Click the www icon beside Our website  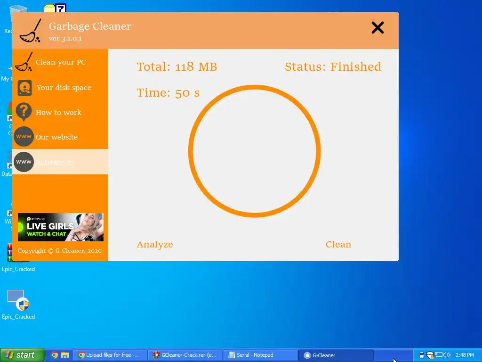pos(24,136)
